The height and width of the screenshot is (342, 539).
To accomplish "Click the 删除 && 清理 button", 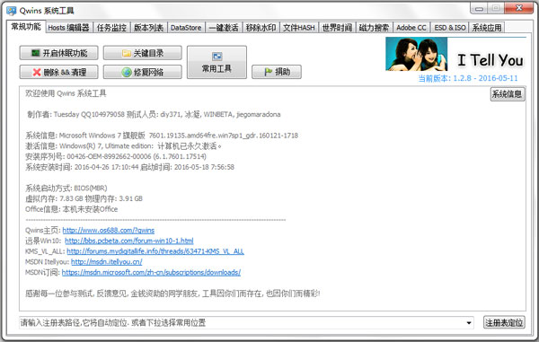I will pyautogui.click(x=58, y=72).
